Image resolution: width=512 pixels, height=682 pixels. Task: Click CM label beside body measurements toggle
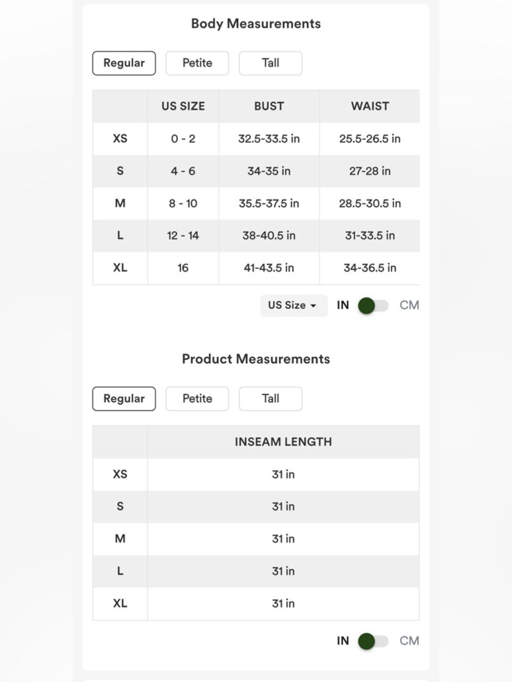tap(409, 305)
